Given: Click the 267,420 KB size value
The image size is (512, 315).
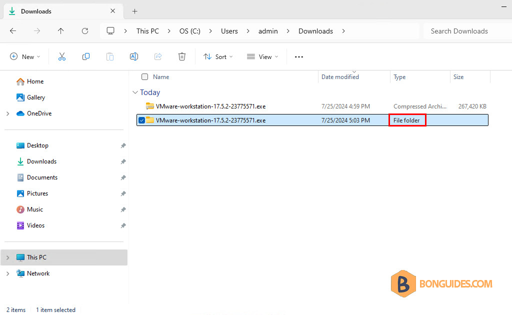Looking at the screenshot, I should tap(472, 106).
